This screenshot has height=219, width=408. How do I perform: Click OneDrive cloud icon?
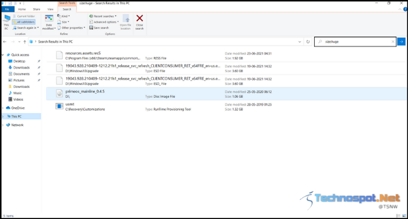pos(8,108)
